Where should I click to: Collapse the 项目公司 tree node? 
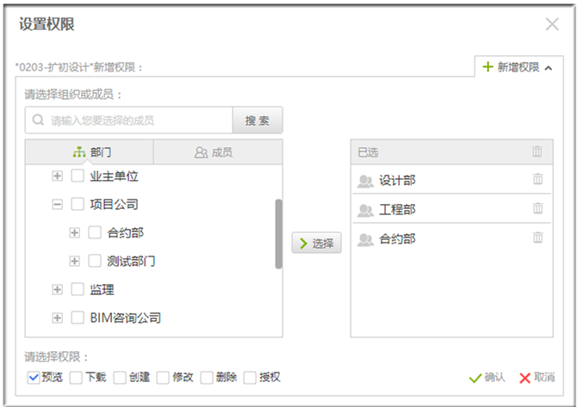(58, 205)
